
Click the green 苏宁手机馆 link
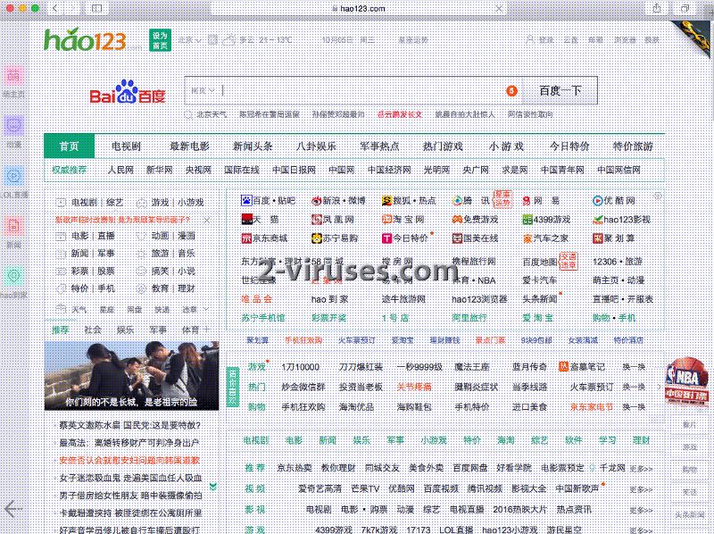[x=262, y=318]
